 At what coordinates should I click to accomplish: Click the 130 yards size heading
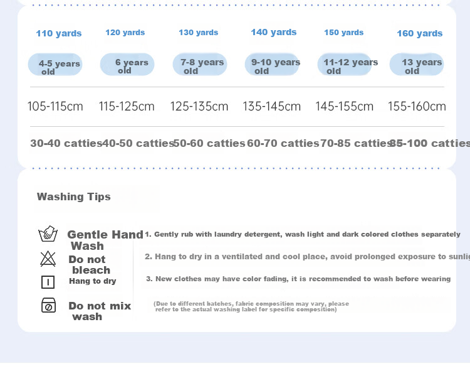coord(199,33)
